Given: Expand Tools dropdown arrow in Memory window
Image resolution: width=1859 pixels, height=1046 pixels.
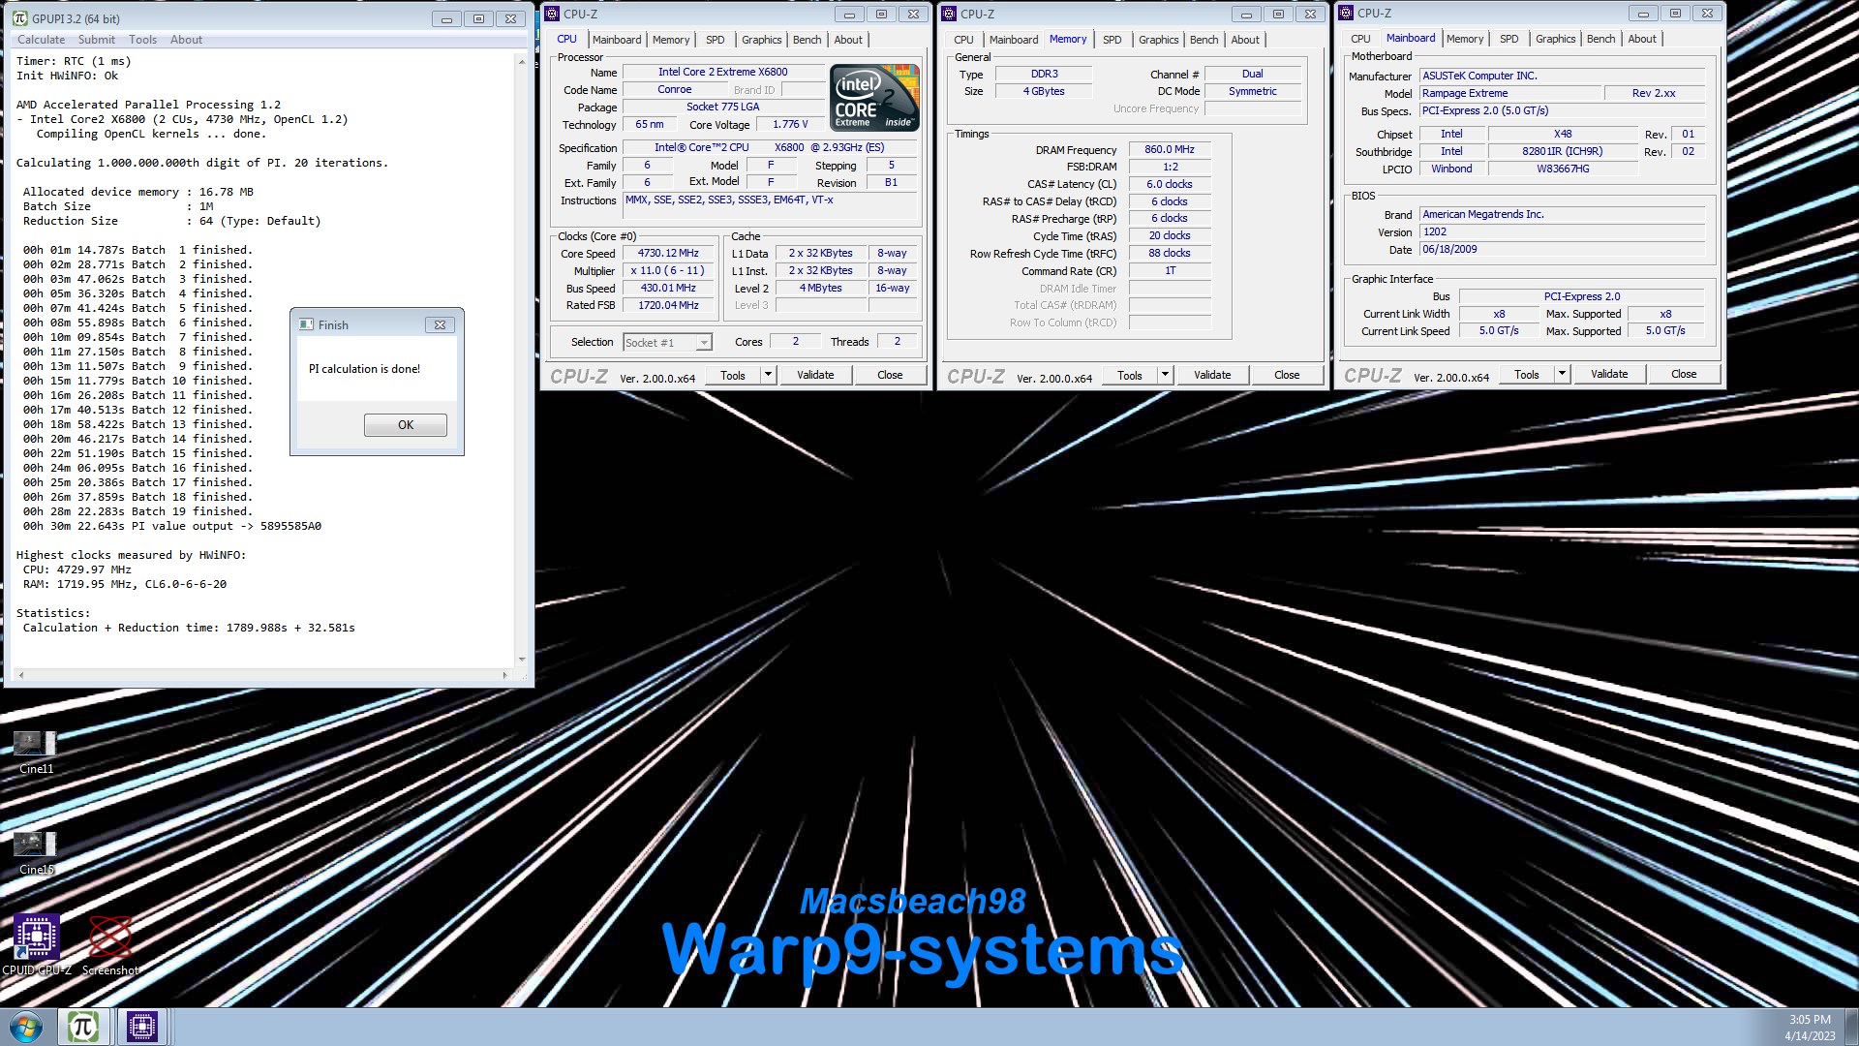Looking at the screenshot, I should click(x=1165, y=375).
